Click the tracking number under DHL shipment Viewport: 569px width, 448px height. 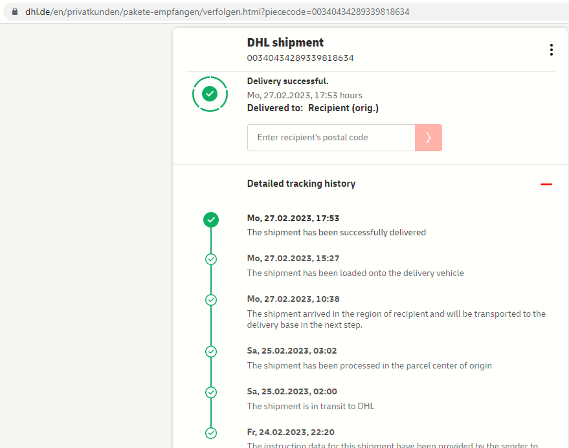300,58
